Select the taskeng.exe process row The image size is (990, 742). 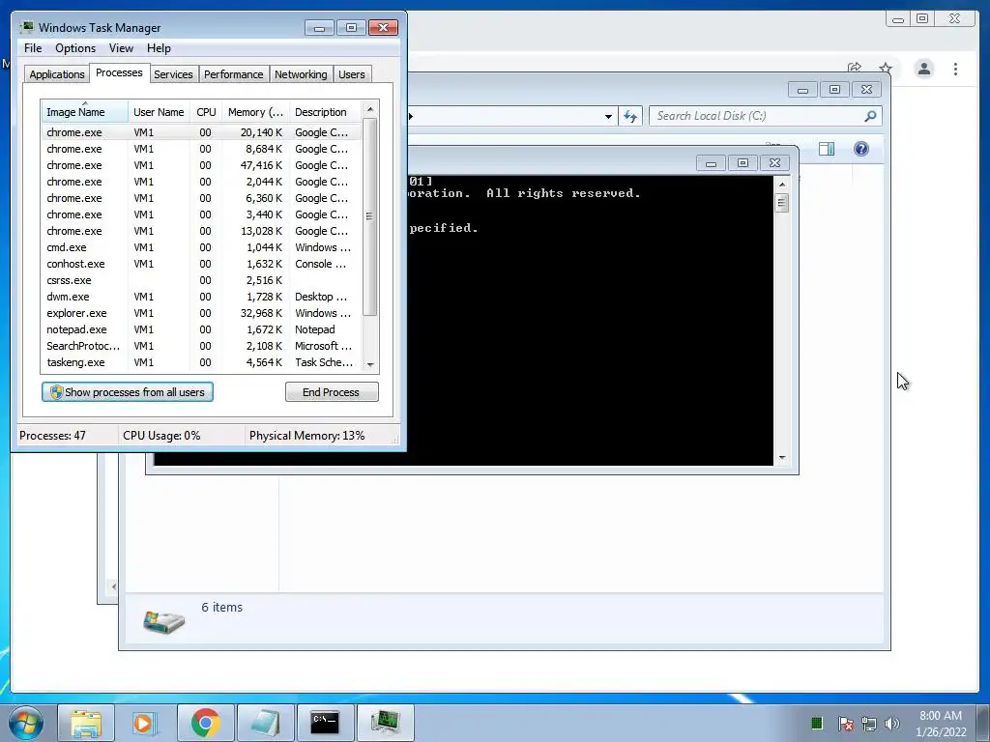point(201,362)
